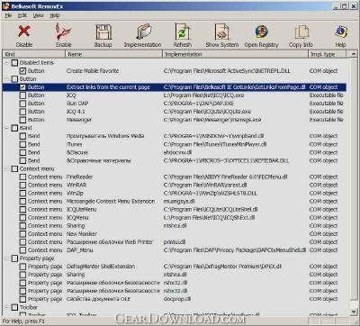Select the FECMenu.dll implementation path
This screenshot has height=326, width=360.
tap(226, 177)
